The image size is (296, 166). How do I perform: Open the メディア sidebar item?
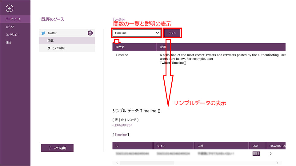tap(15, 27)
